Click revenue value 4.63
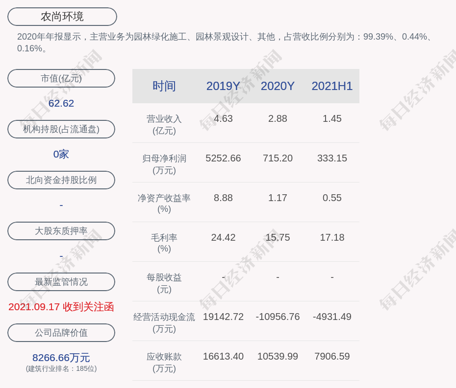 tap(223, 119)
